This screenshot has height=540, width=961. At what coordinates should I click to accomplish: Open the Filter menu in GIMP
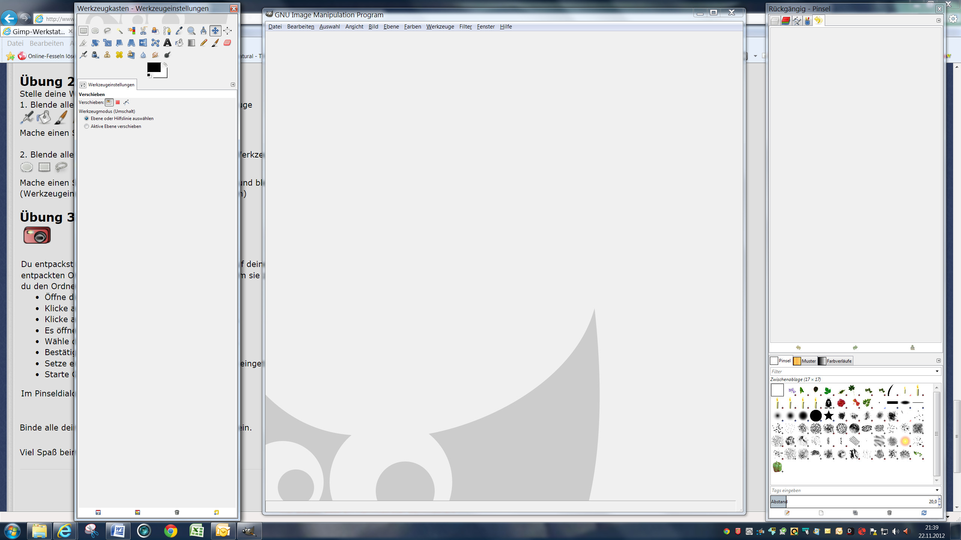(465, 27)
